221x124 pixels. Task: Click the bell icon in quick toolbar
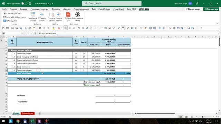pyautogui.click(x=136, y=28)
